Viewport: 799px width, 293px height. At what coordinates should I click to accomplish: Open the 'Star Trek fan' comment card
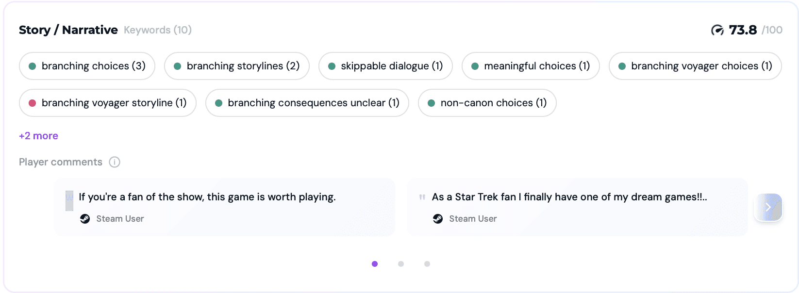coord(577,207)
